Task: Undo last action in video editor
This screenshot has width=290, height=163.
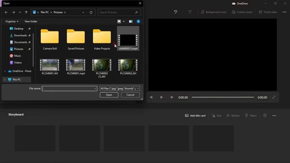Action: coord(175,12)
